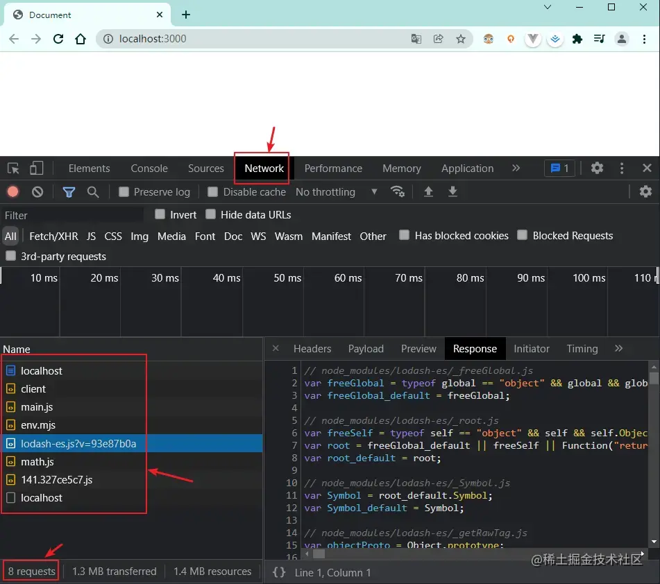Share this page icon

438,39
